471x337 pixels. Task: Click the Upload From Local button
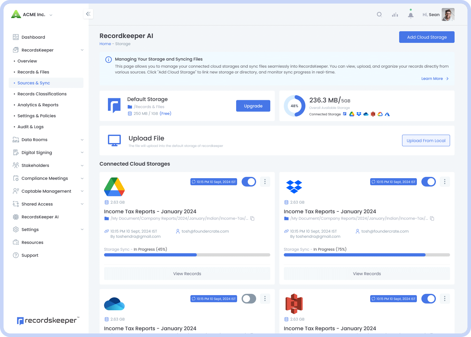click(426, 140)
